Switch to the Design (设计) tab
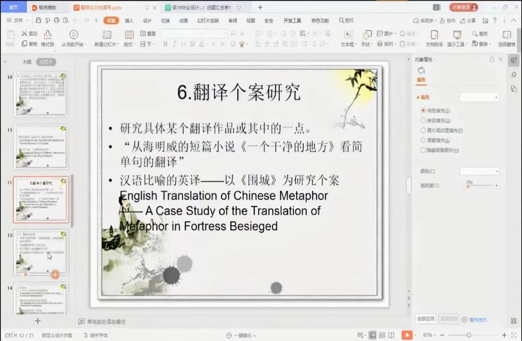 coord(147,21)
